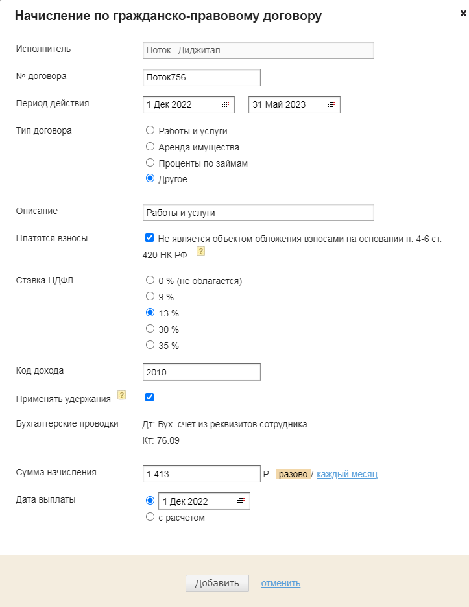Screen dimensions: 469x607
Task: Click the № договора input field
Action: [201, 77]
